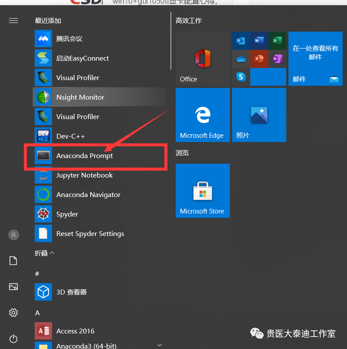Viewport: 347px width, 349px height.
Task: Open the first Visual Profiler entry
Action: coord(100,78)
